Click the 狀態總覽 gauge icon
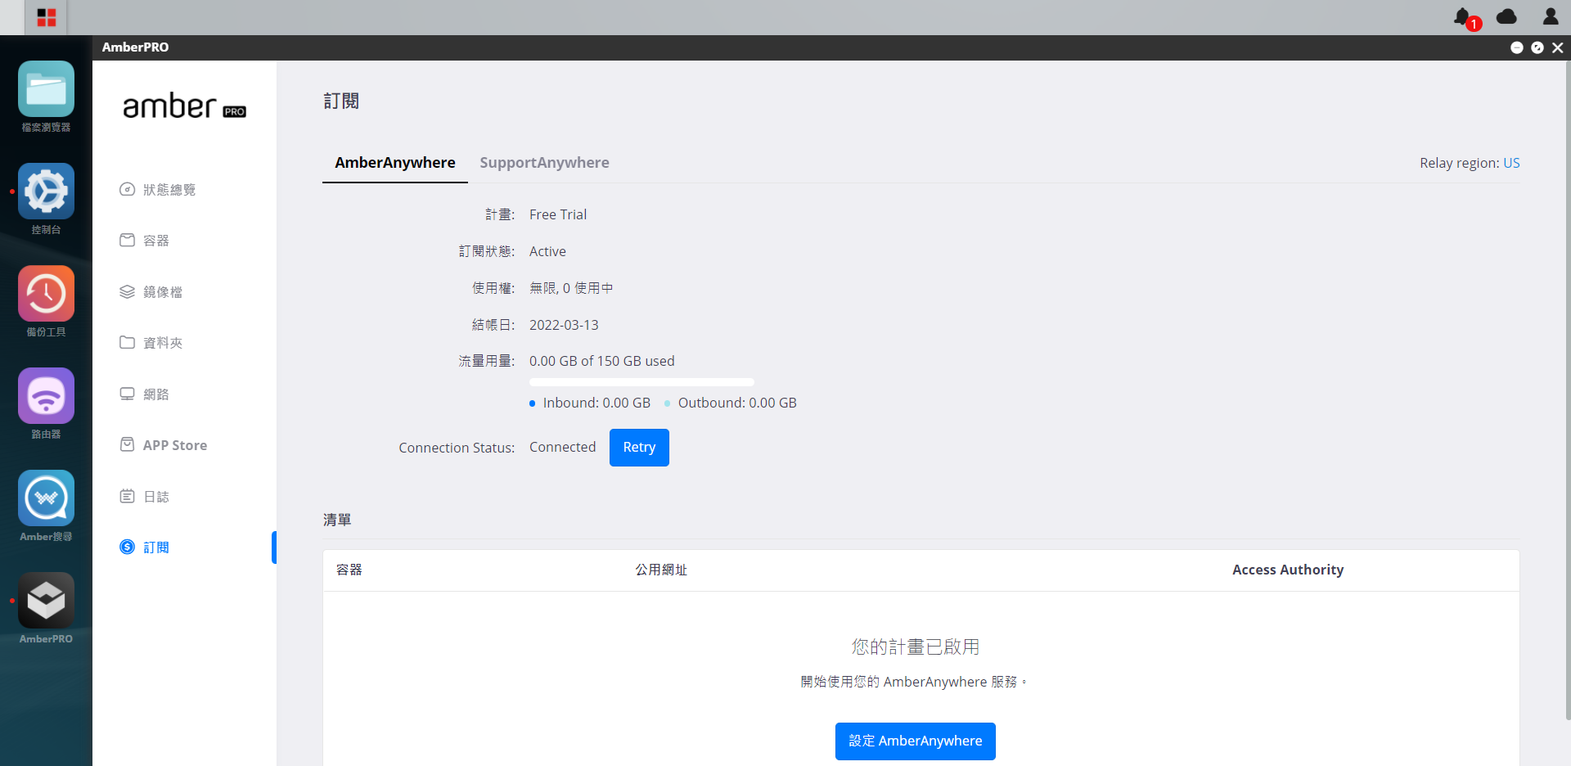This screenshot has height=766, width=1571. point(127,190)
